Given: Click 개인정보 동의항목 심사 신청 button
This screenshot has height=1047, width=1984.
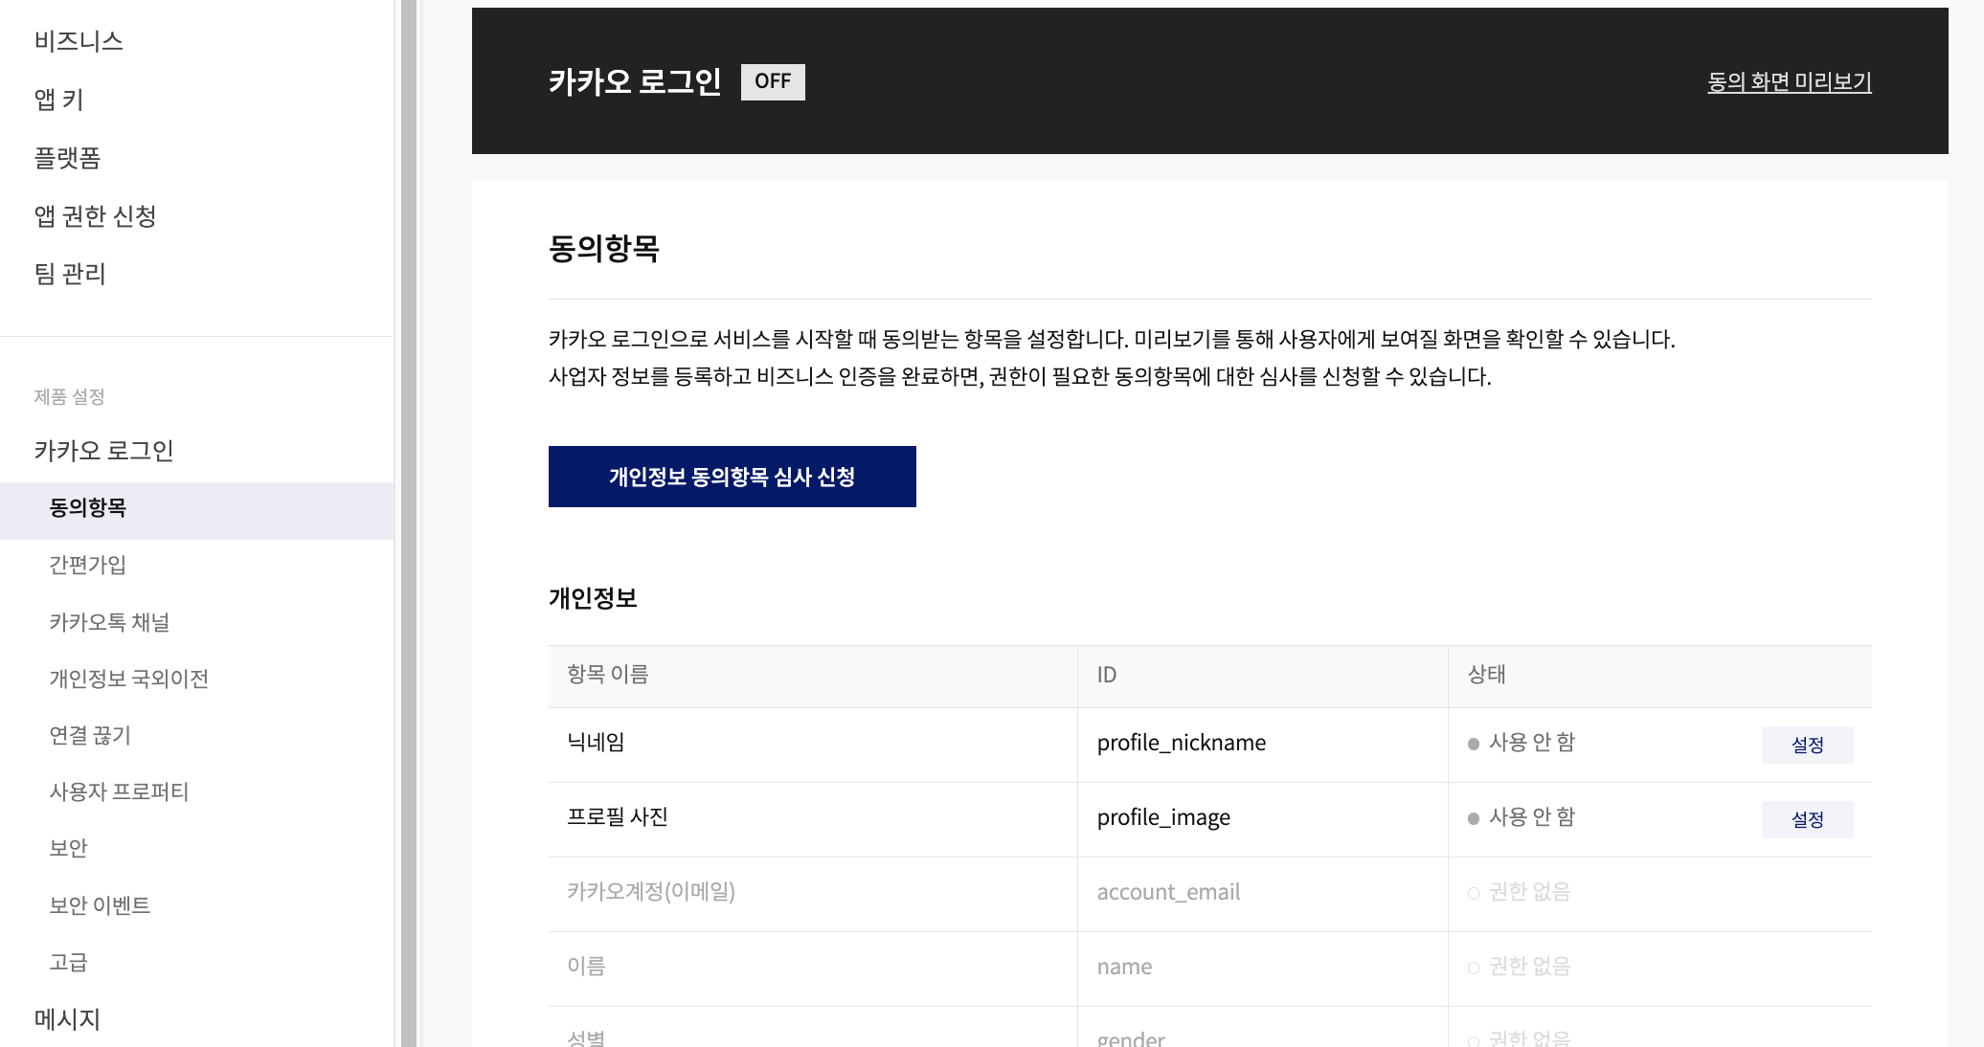Looking at the screenshot, I should [732, 477].
